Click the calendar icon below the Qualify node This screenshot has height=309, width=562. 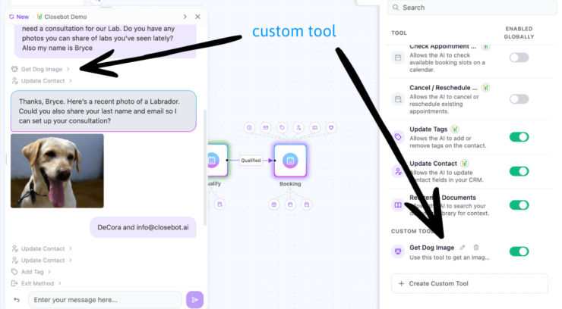[x=219, y=204]
